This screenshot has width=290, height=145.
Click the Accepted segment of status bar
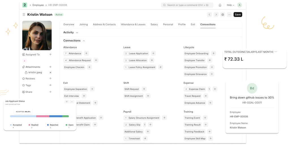click(x=23, y=116)
